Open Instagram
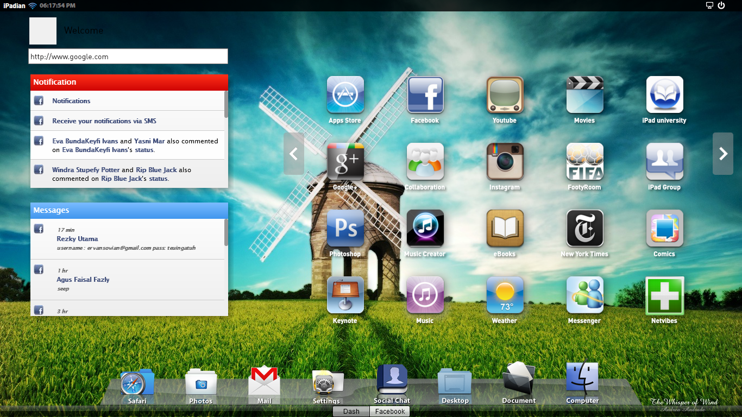The height and width of the screenshot is (417, 742). tap(505, 161)
